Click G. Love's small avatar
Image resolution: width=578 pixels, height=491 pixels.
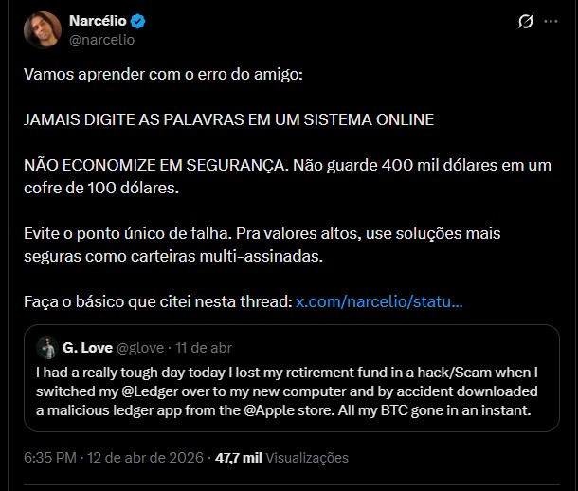pyautogui.click(x=46, y=347)
